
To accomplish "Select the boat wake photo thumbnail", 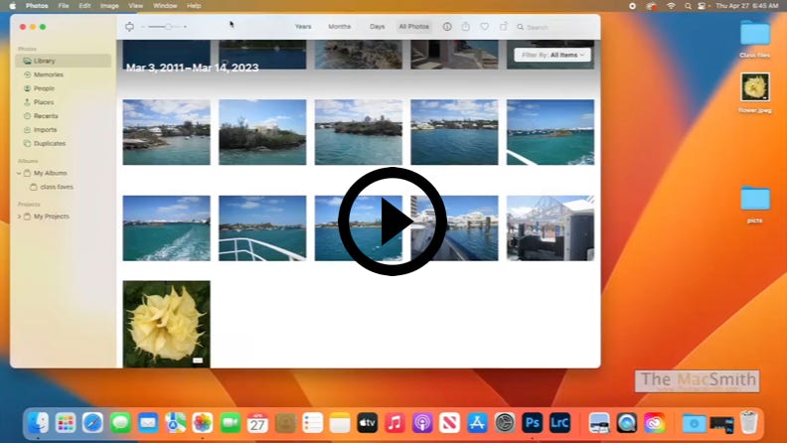I will click(167, 228).
